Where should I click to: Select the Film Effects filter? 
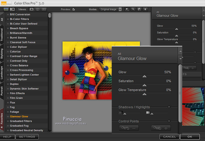[17, 93]
